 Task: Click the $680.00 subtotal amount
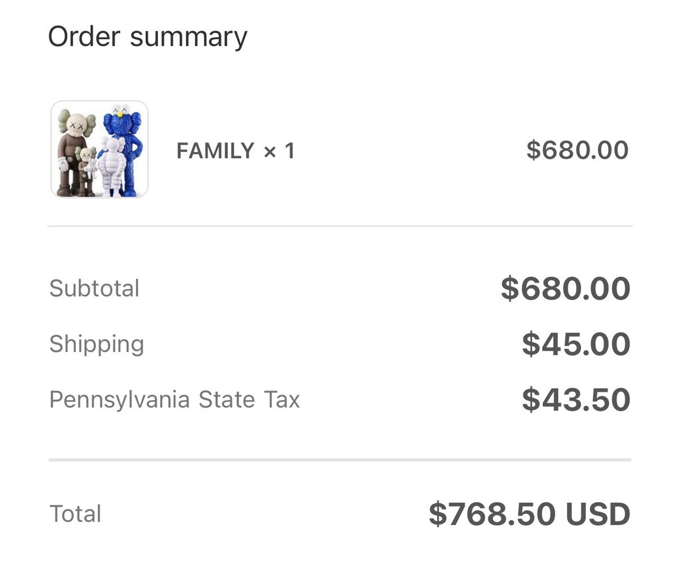coord(566,288)
